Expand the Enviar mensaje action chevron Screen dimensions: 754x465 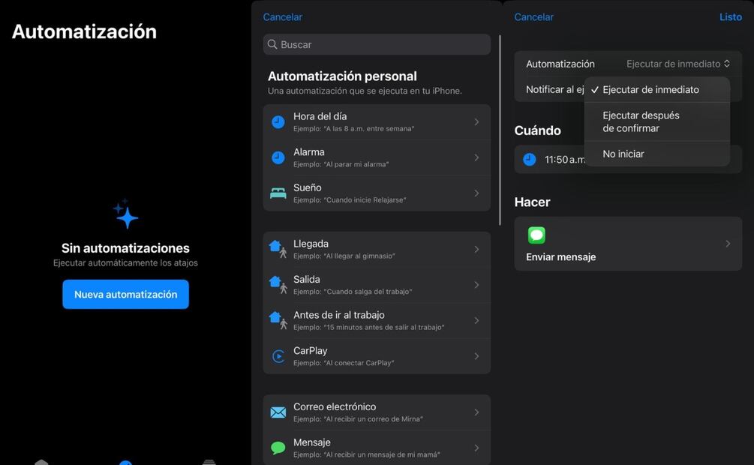[727, 244]
